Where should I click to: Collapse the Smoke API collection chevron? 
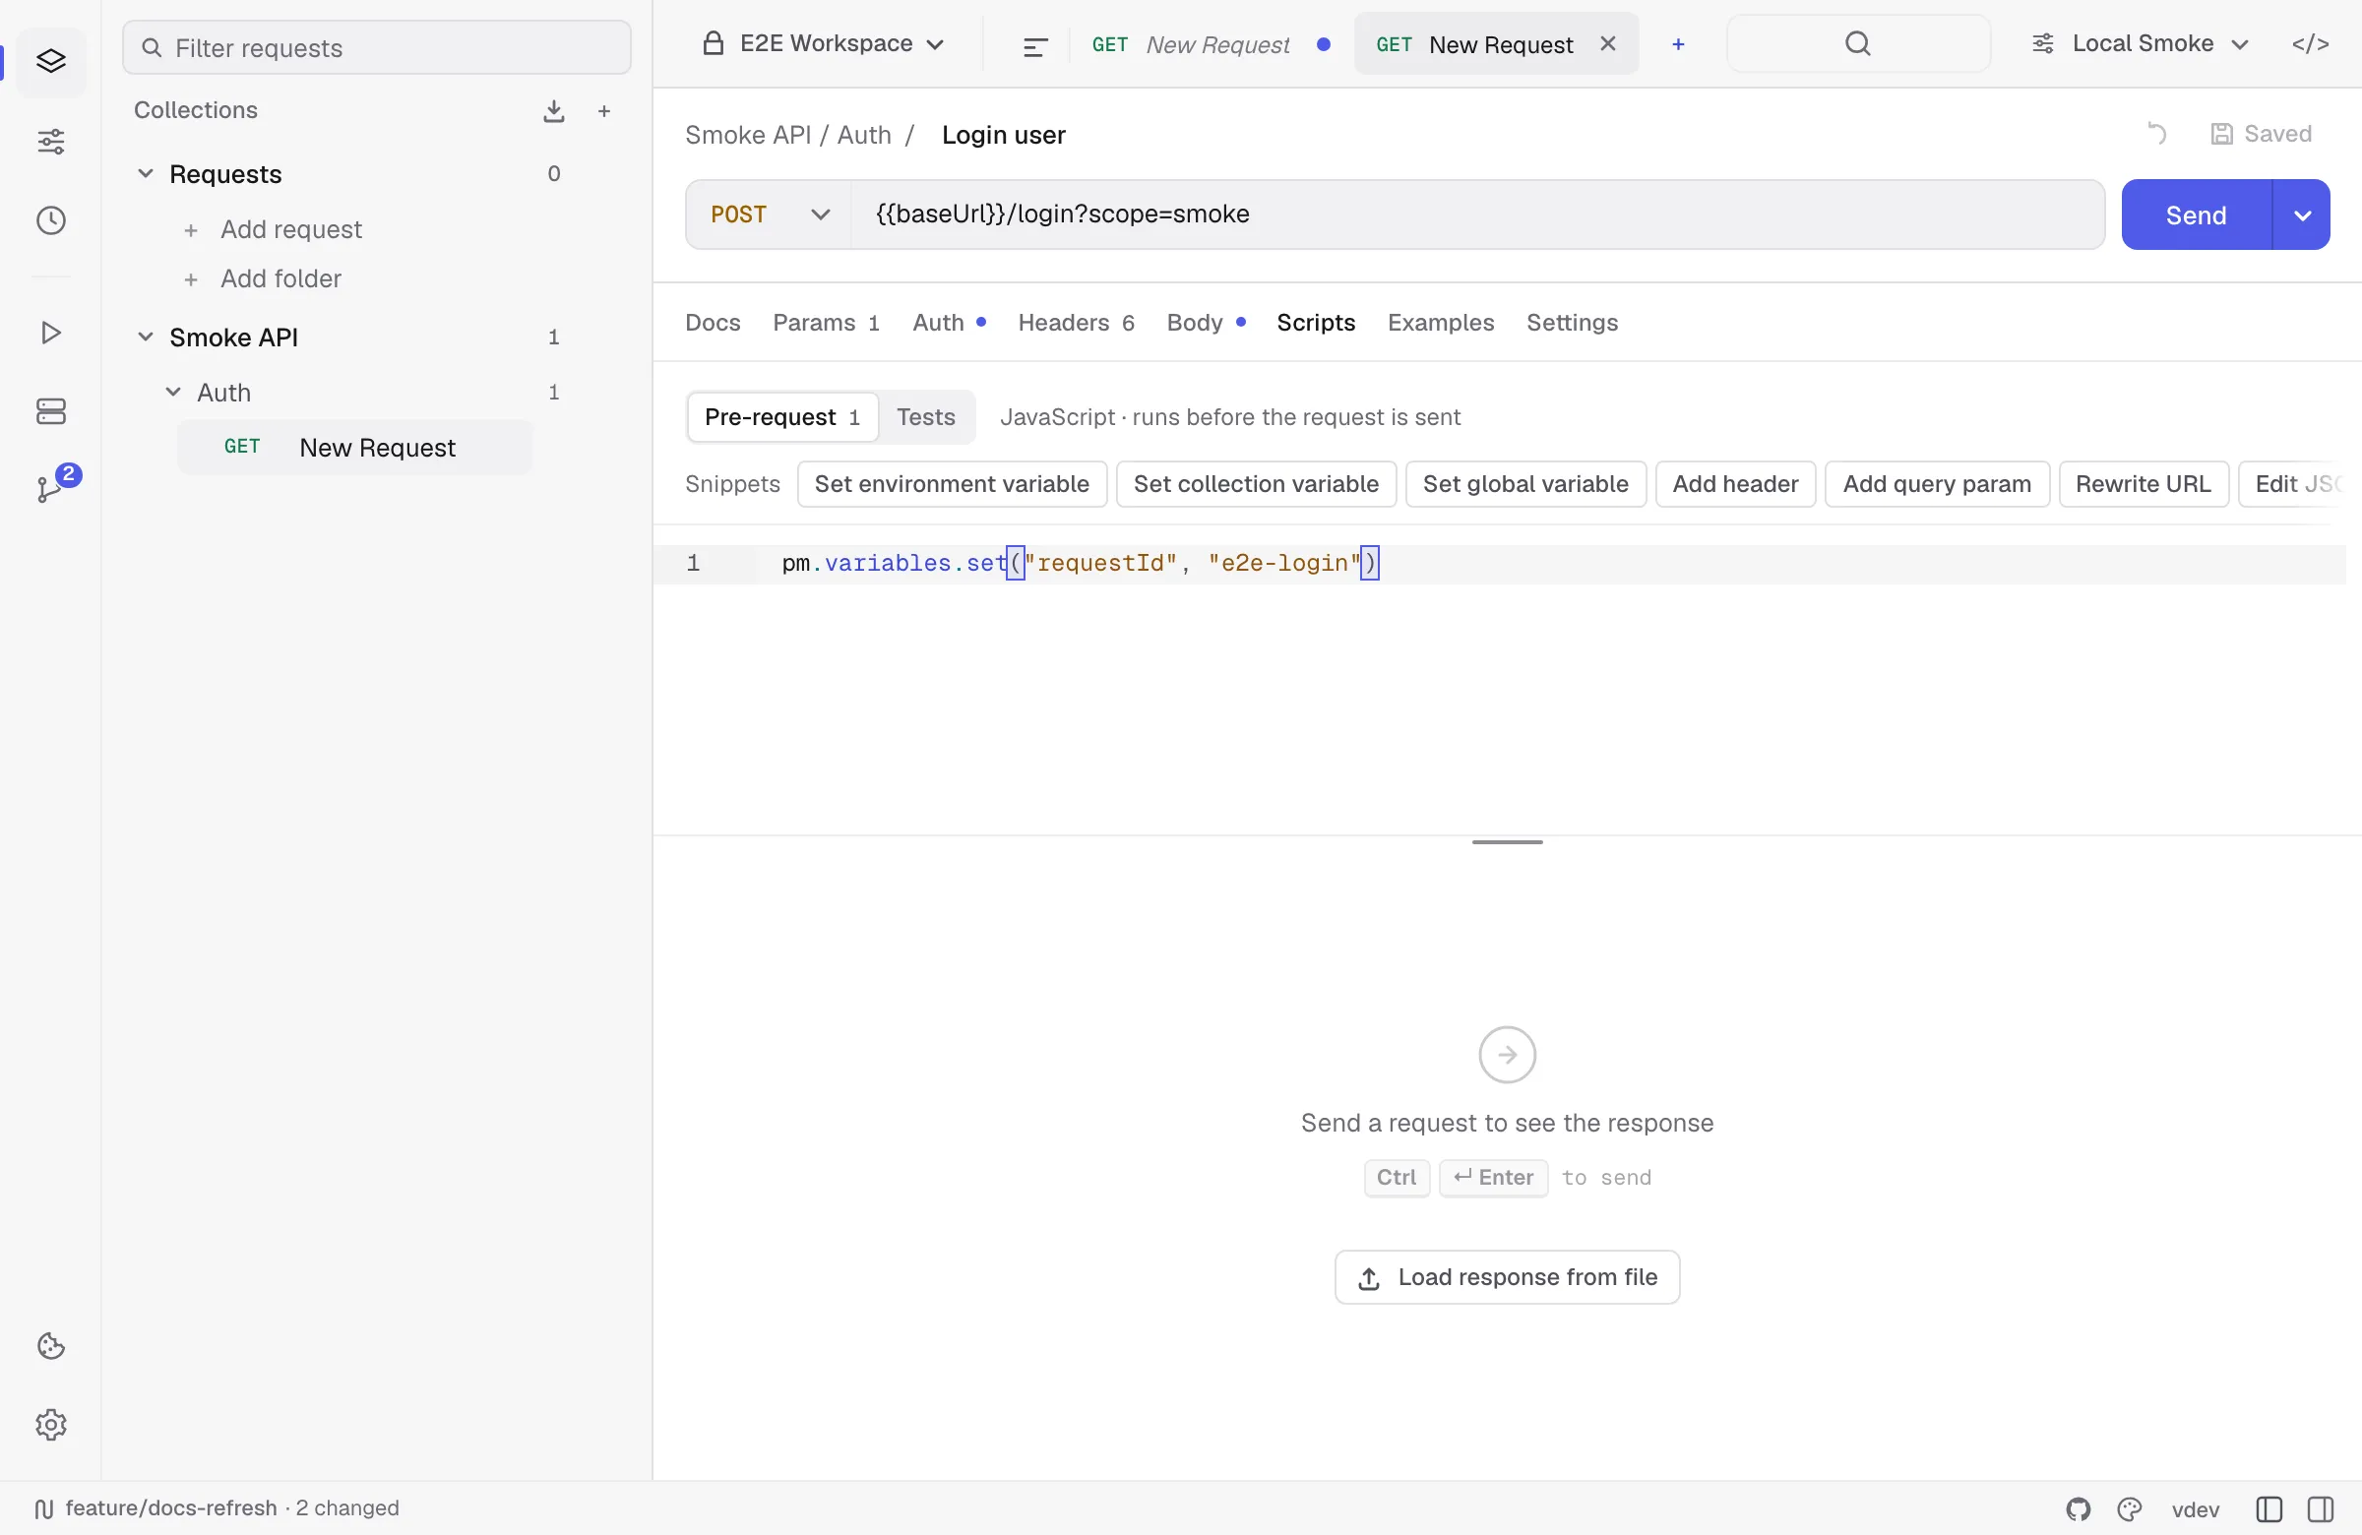145,338
